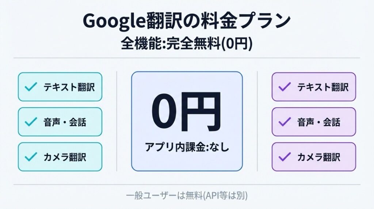Click the vertical divider between price card and purple boxes
Screen dimensions: 374x209
(x=257, y=121)
